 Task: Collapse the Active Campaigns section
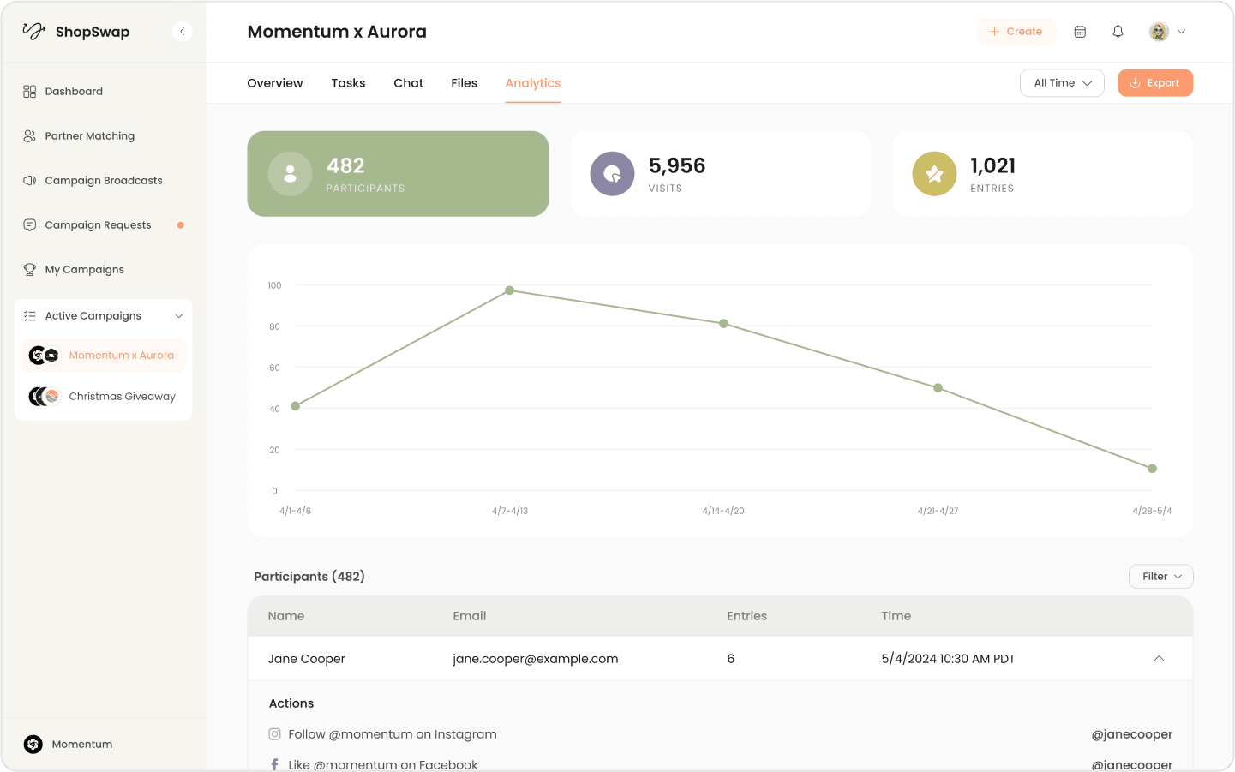[178, 316]
